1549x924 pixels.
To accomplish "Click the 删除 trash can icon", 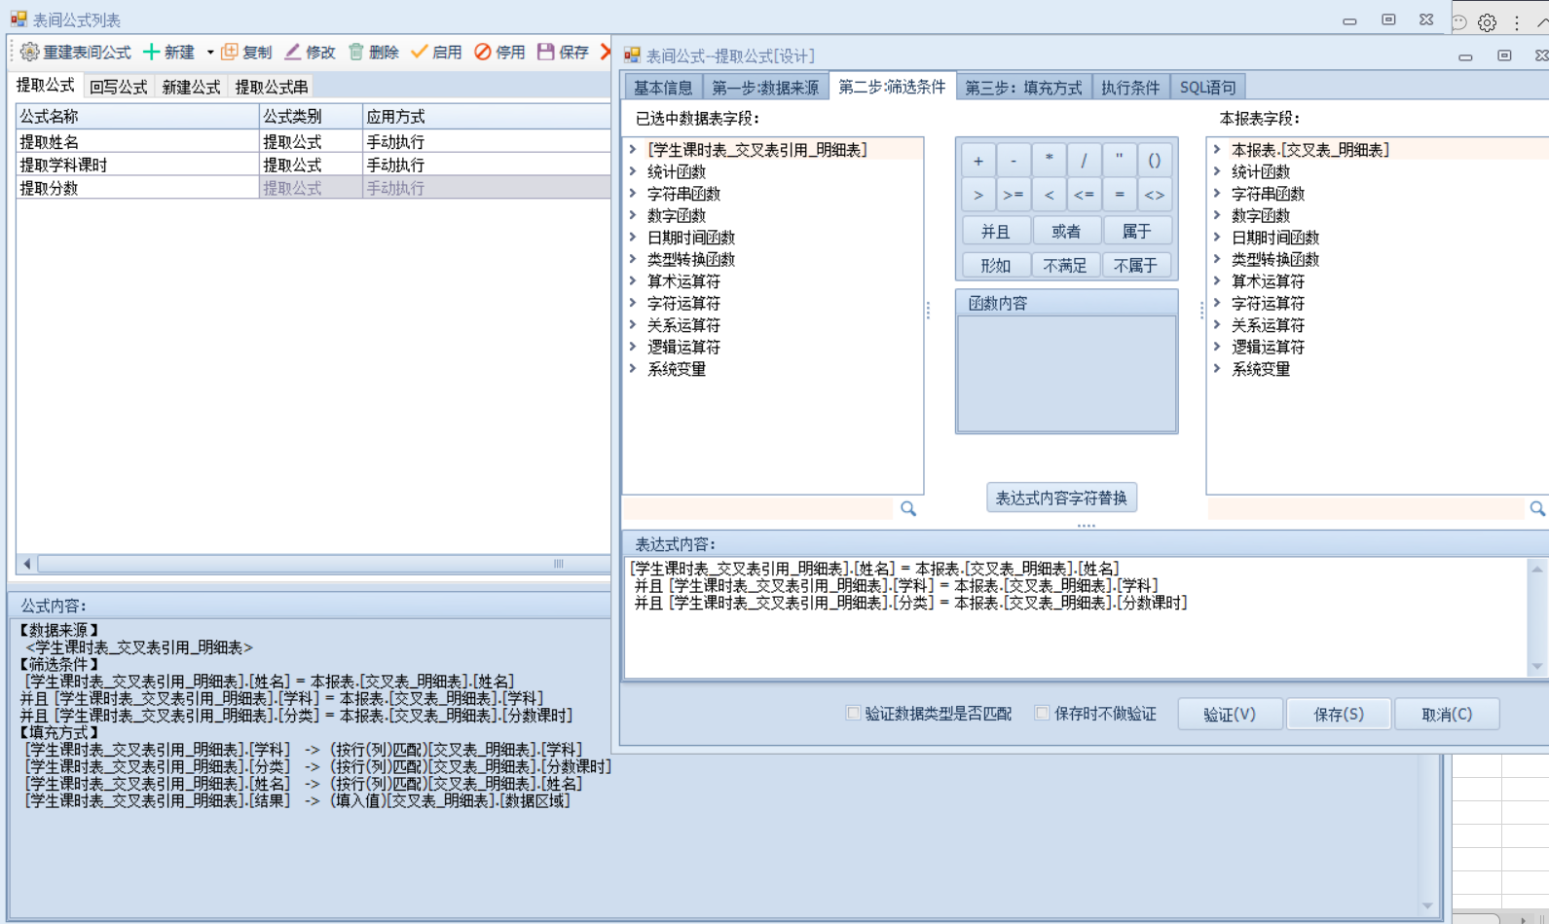I will tap(356, 52).
